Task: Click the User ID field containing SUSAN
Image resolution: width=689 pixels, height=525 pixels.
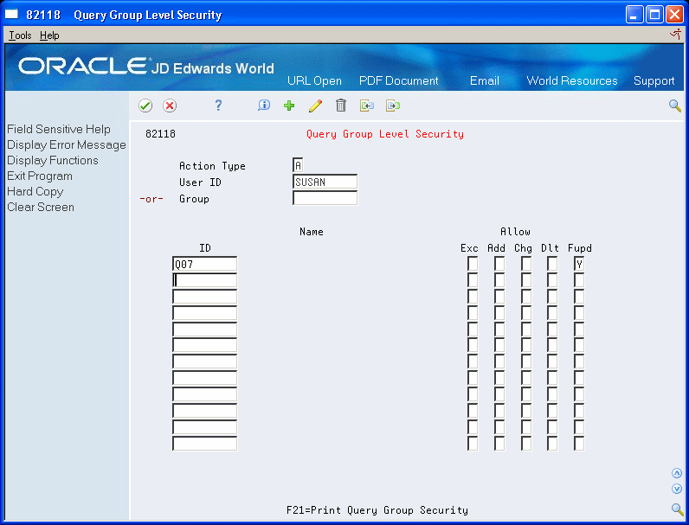Action: 325,182
